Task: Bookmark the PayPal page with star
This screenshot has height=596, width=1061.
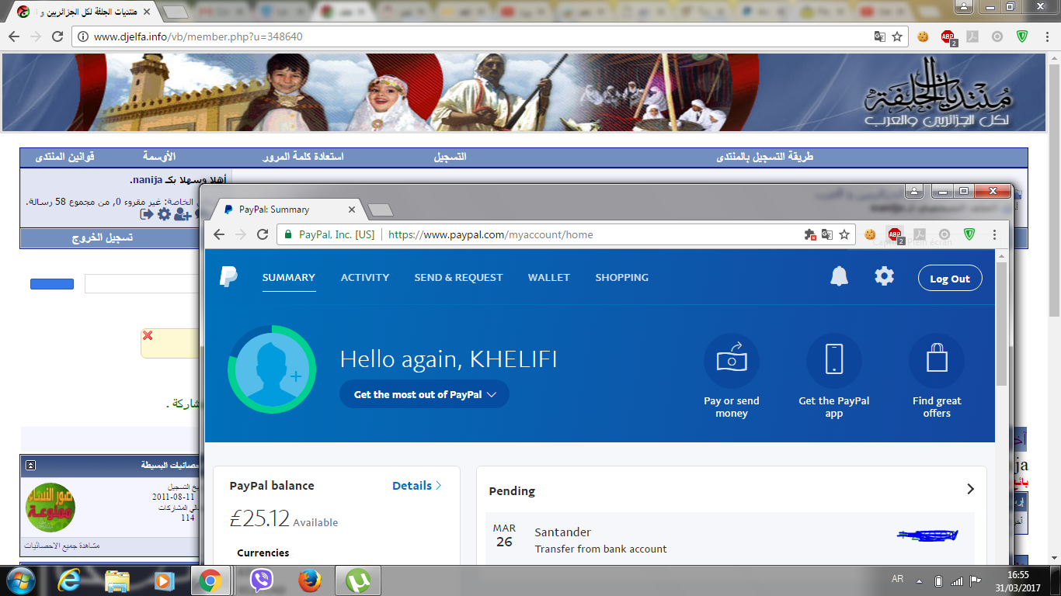Action: pyautogui.click(x=845, y=234)
